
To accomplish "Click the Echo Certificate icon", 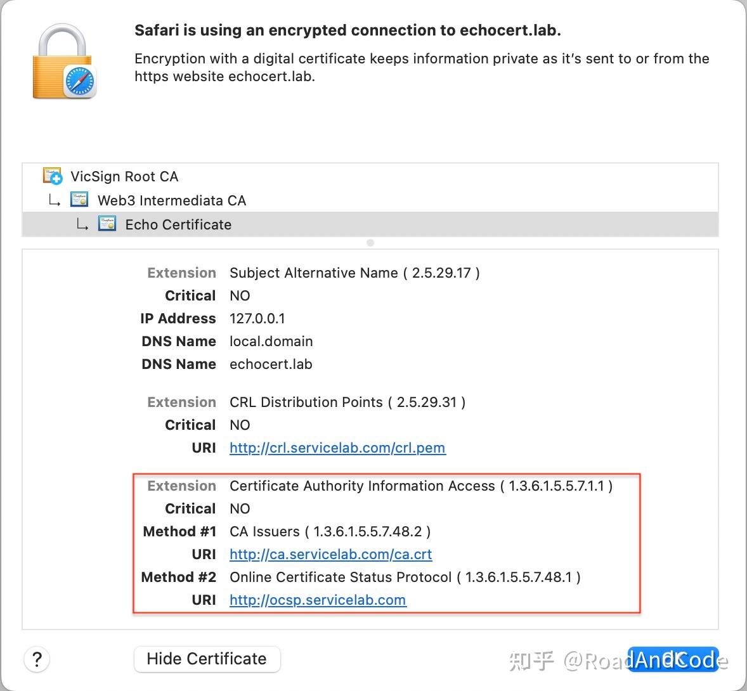I will tap(107, 224).
